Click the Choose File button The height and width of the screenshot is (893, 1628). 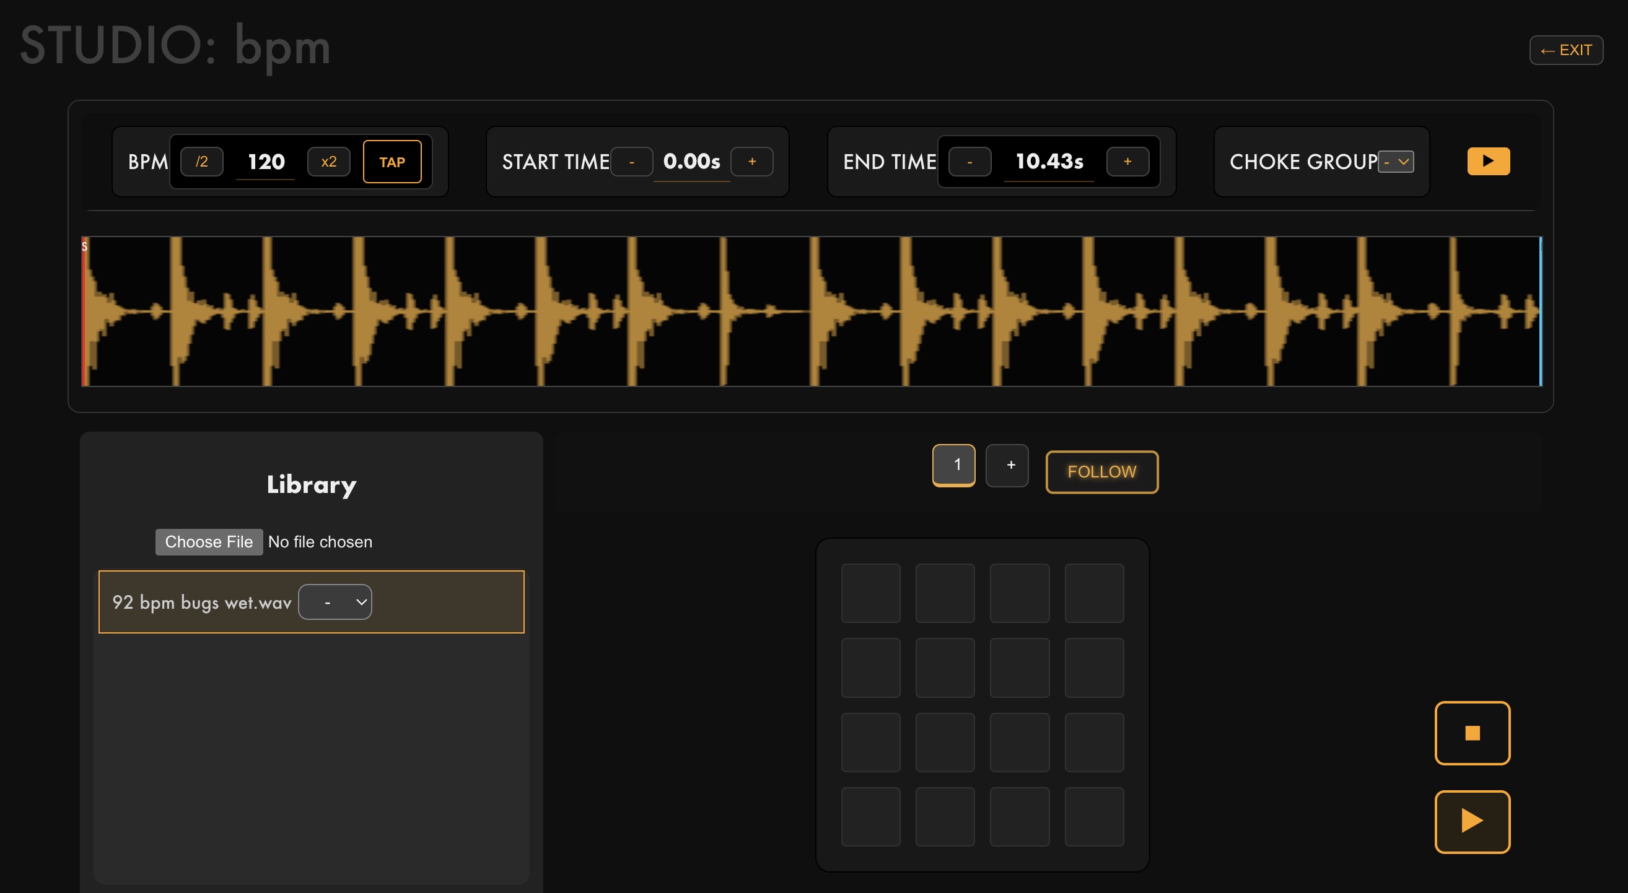[x=209, y=542]
